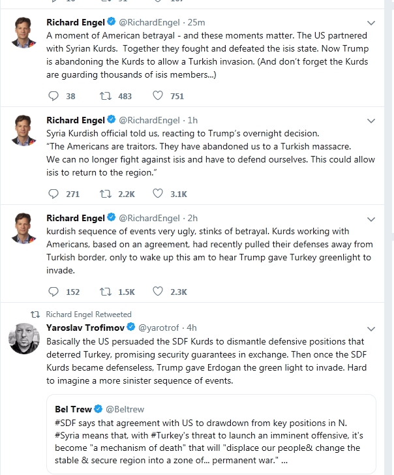The height and width of the screenshot is (475, 394).
Task: Open Yaroslav Trofimov's profile name link
Action: coord(85,327)
